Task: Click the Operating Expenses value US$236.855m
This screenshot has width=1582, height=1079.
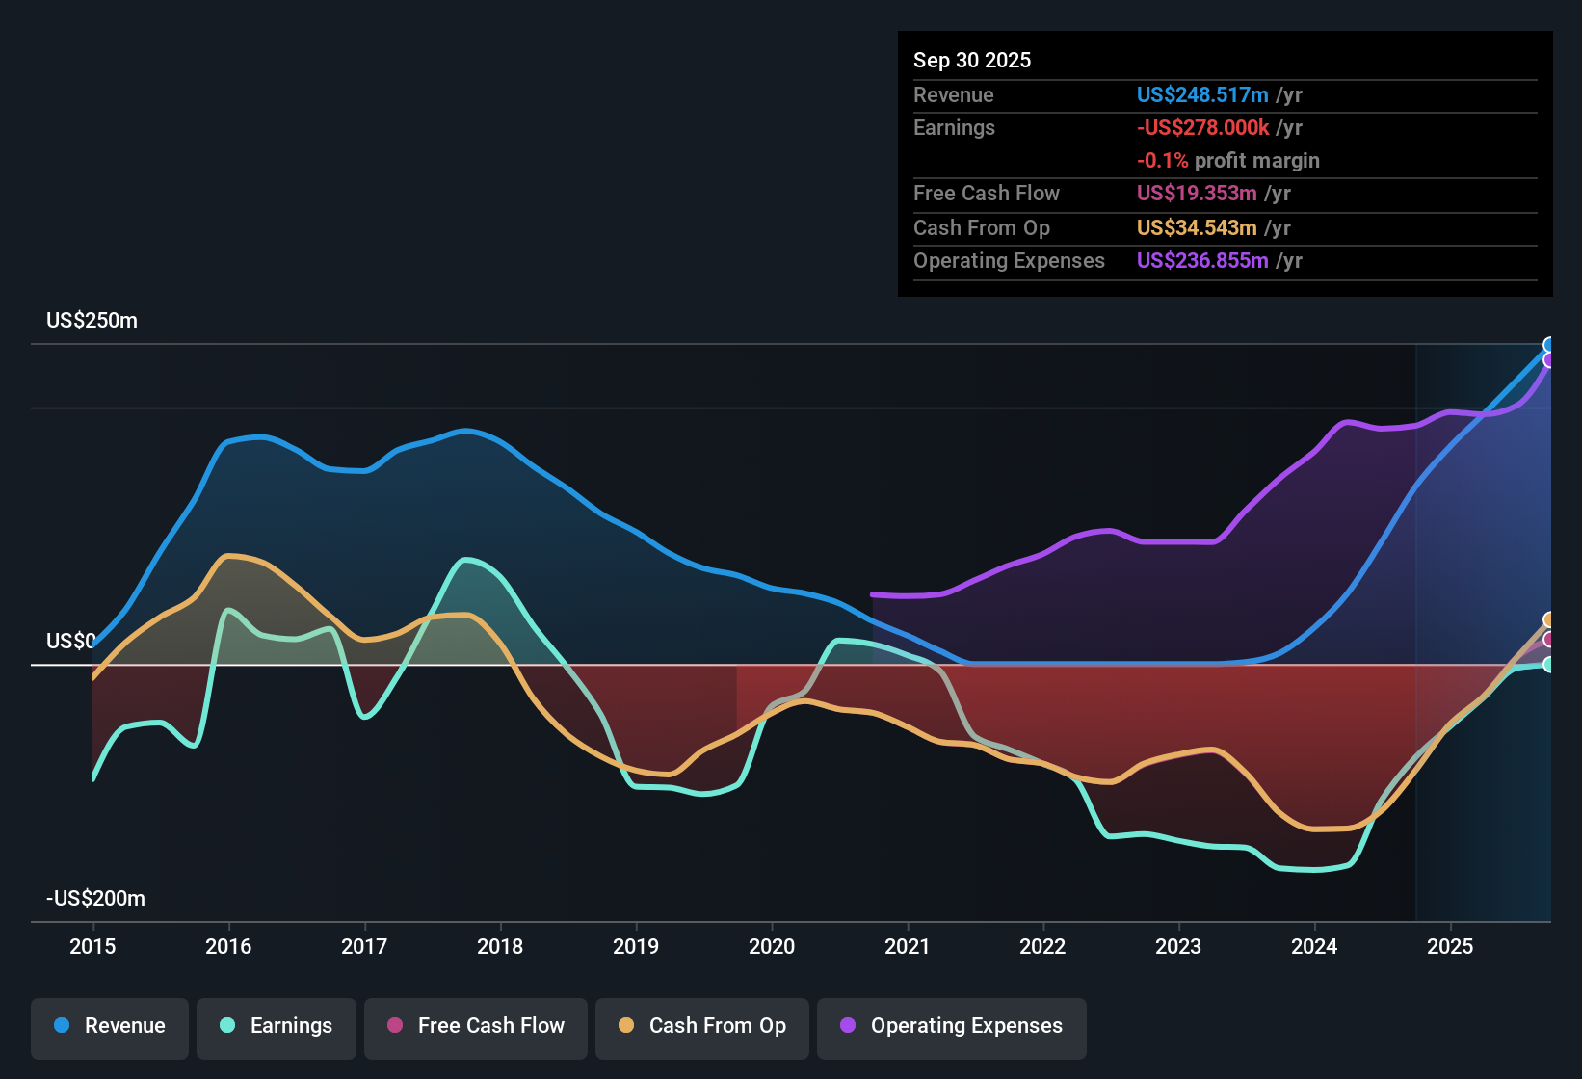Action: point(1202,261)
